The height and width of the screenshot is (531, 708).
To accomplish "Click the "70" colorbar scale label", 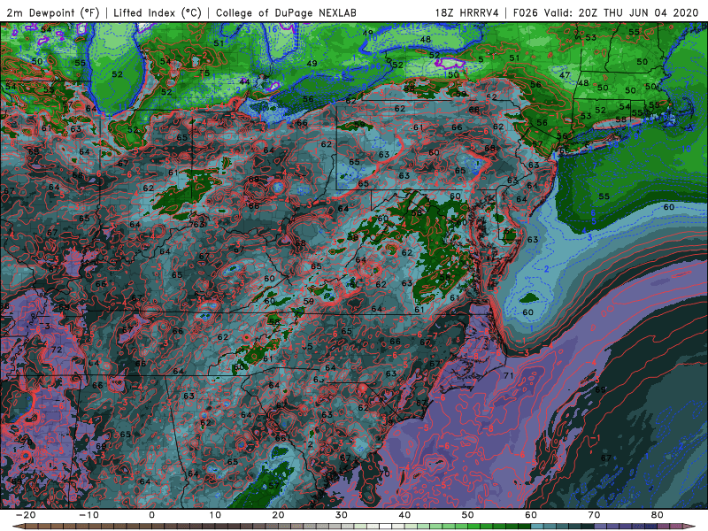I will tap(594, 515).
